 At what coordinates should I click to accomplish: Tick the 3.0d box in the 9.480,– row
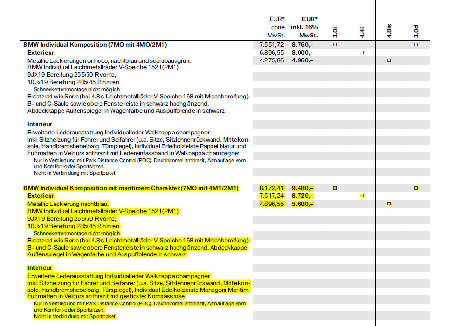pos(416,188)
